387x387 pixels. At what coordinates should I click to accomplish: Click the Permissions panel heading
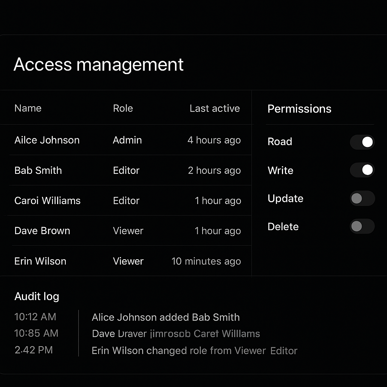299,109
